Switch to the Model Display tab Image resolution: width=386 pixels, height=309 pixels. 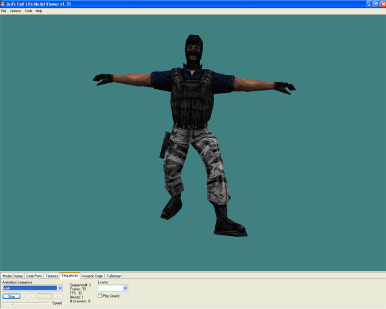pyautogui.click(x=13, y=276)
